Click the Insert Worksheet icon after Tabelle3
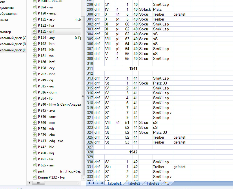 pos(167,183)
